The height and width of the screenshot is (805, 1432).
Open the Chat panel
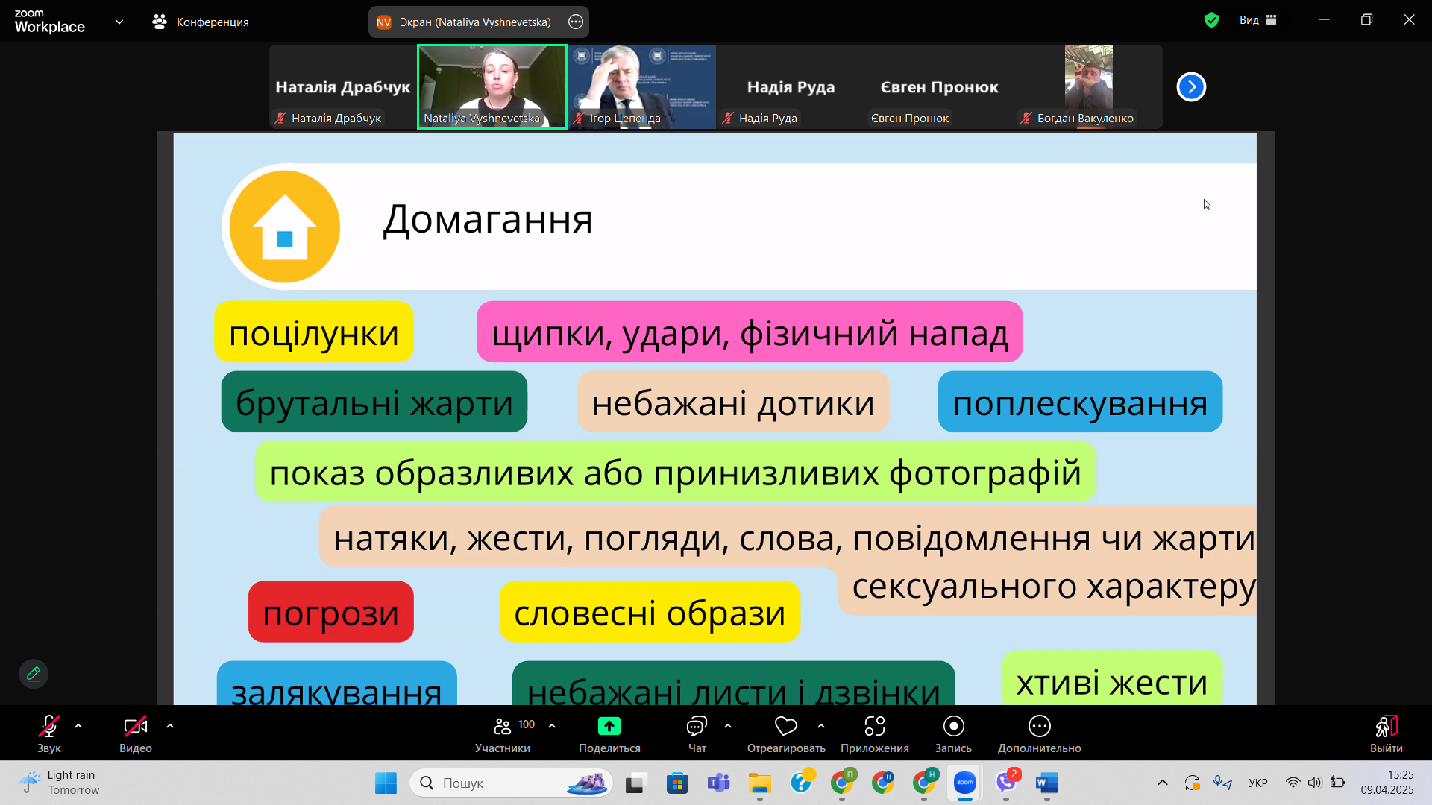pyautogui.click(x=697, y=726)
